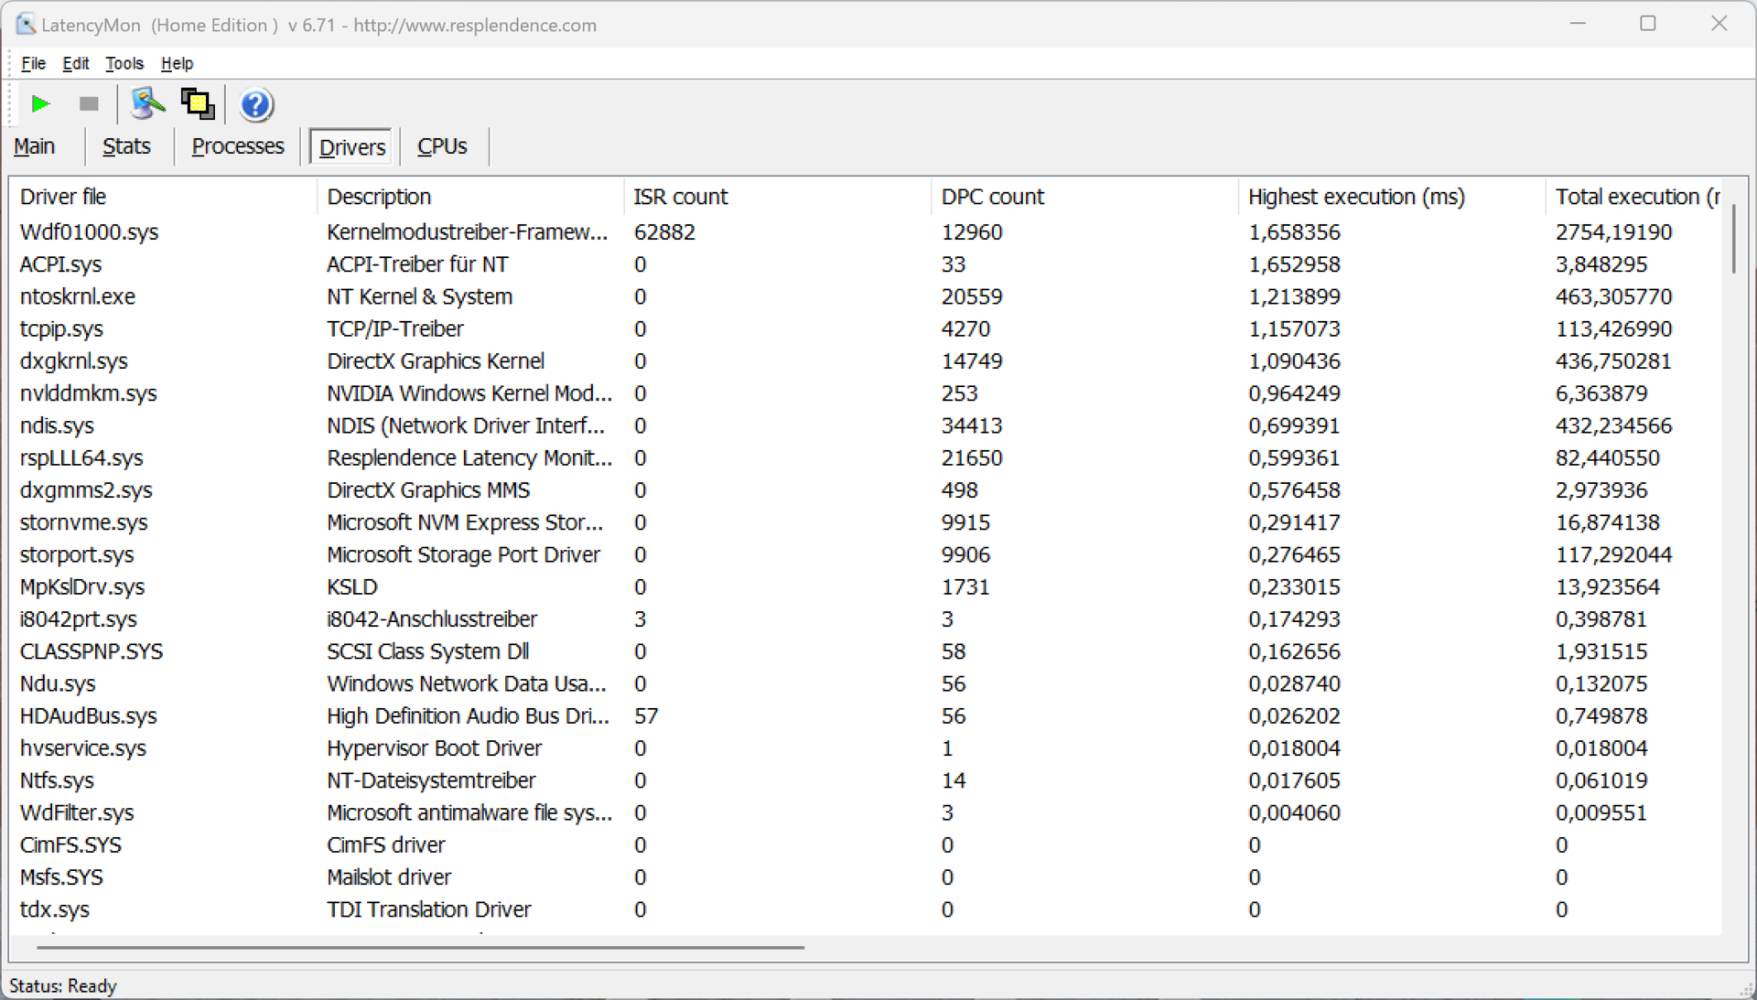This screenshot has width=1757, height=1000.
Task: Open the options tool icon
Action: point(146,104)
